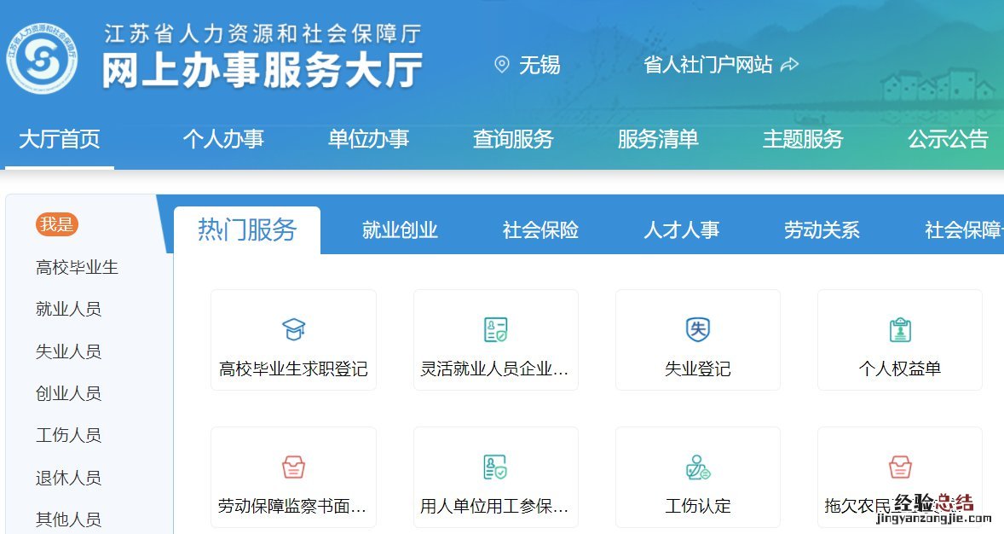The height and width of the screenshot is (534, 1004).
Task: Switch to the 人才人事 tab
Action: point(681,230)
